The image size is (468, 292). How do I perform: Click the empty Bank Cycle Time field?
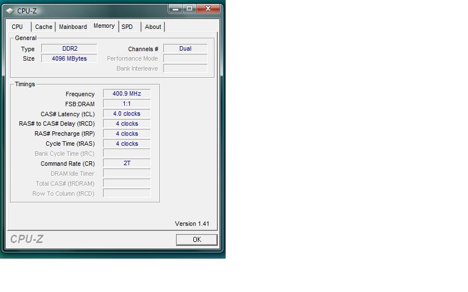(127, 154)
